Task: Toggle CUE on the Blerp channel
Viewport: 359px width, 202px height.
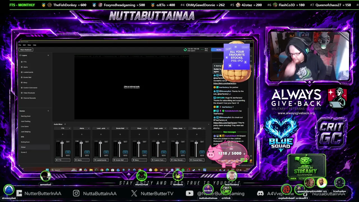Action: [144, 152]
